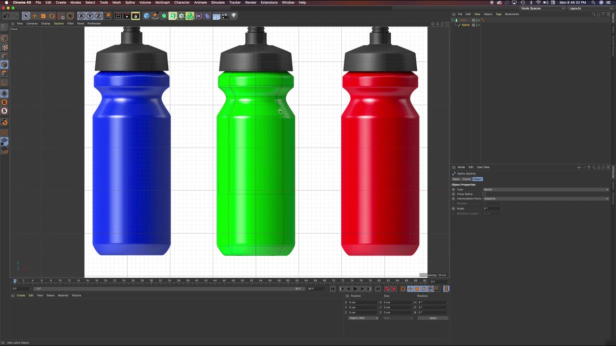The image size is (616, 346).
Task: Click the Object Manager filter icon
Action: (x=603, y=14)
